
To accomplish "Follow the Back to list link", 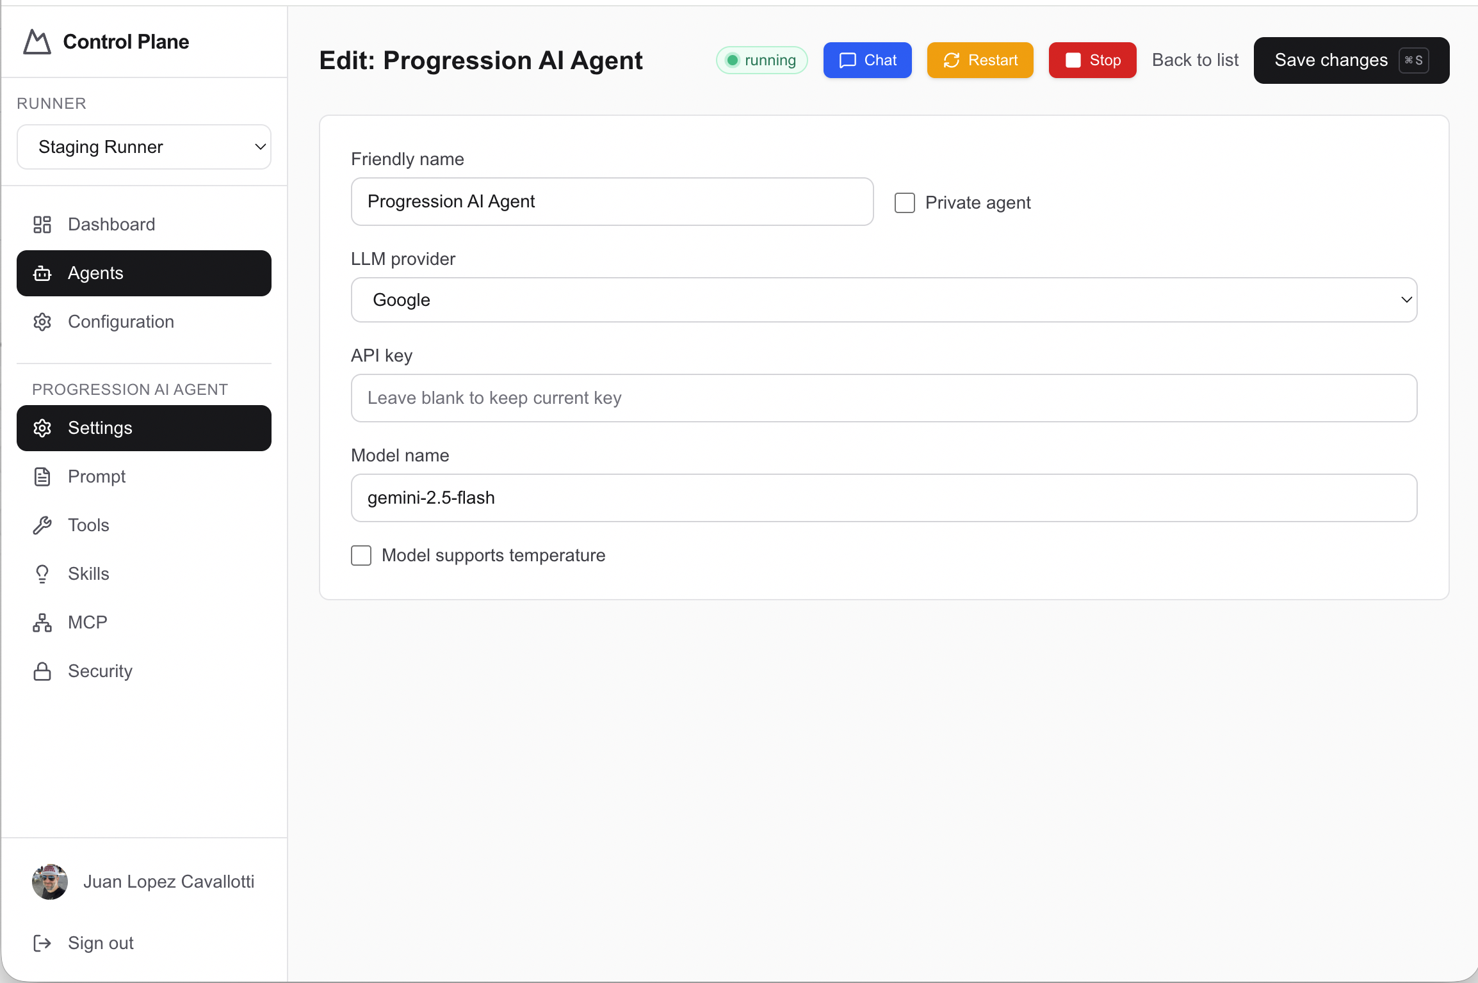I will point(1195,60).
